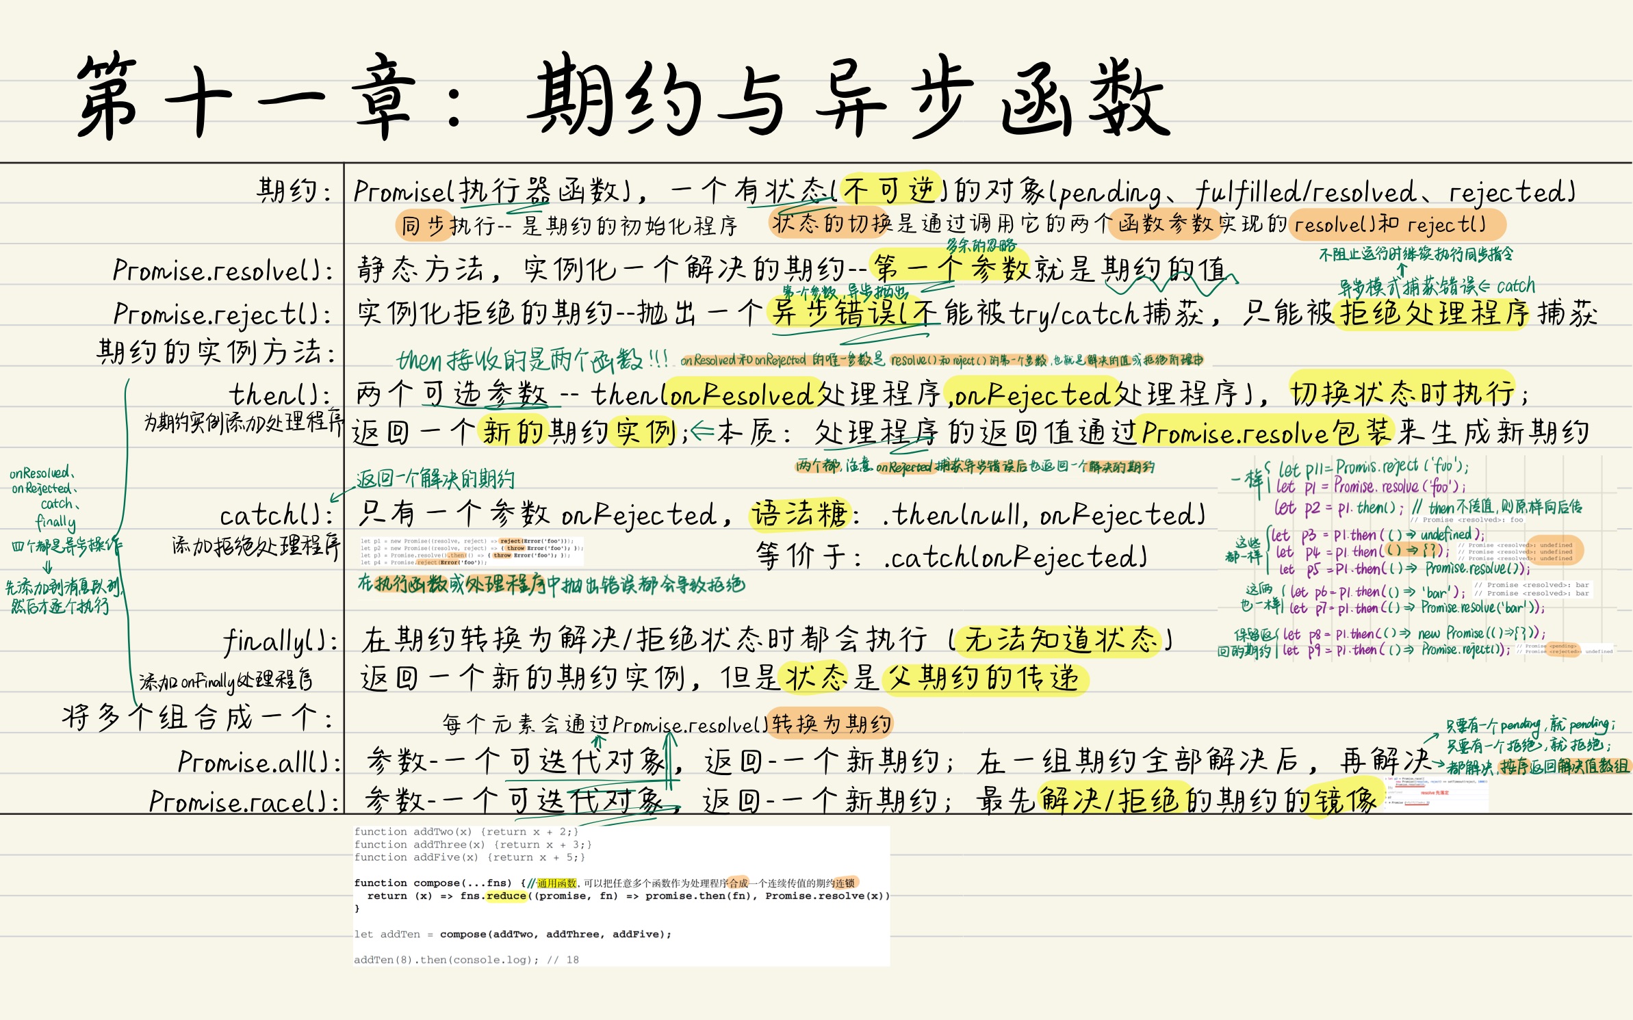Click the small green note 多余的忽略
This screenshot has width=1633, height=1020.
click(981, 245)
